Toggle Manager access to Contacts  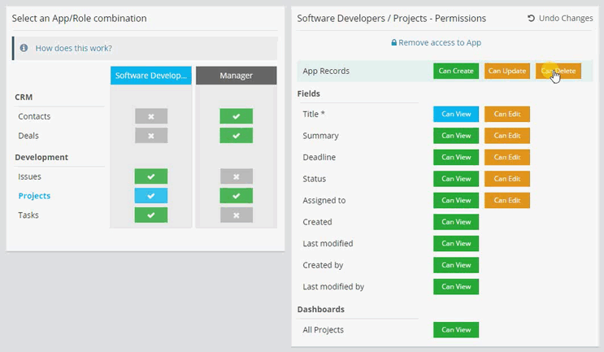[236, 116]
